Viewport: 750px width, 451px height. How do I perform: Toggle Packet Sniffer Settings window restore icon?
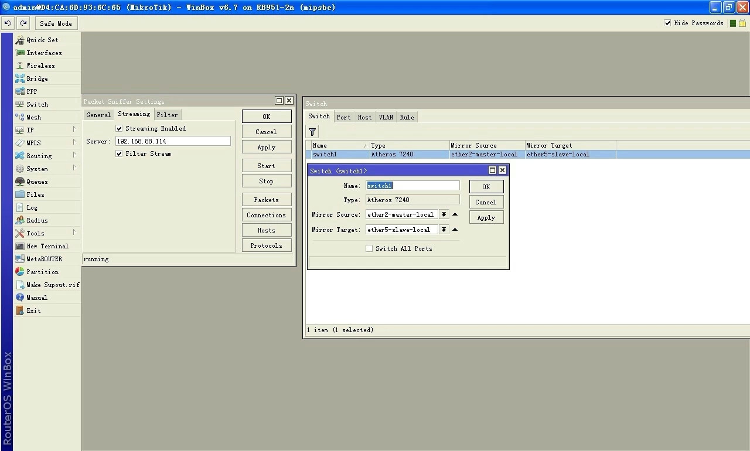279,101
